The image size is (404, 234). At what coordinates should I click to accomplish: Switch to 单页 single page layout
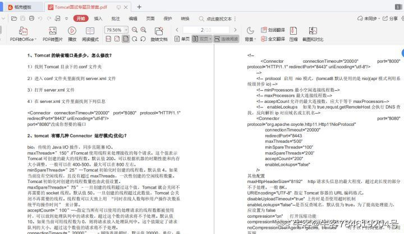182,39
